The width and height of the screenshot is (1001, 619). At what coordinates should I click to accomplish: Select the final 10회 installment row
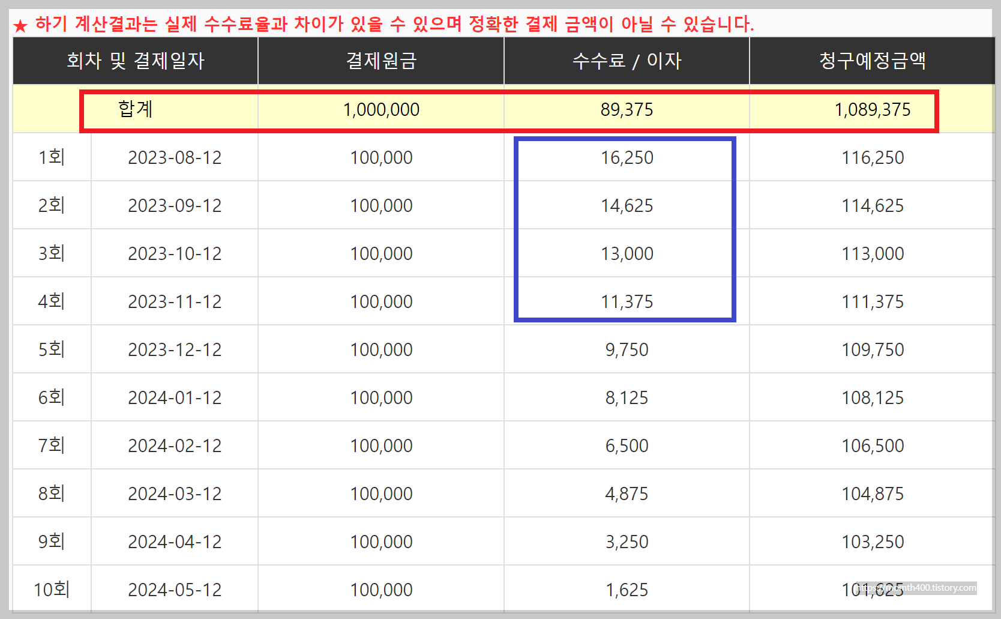52,589
